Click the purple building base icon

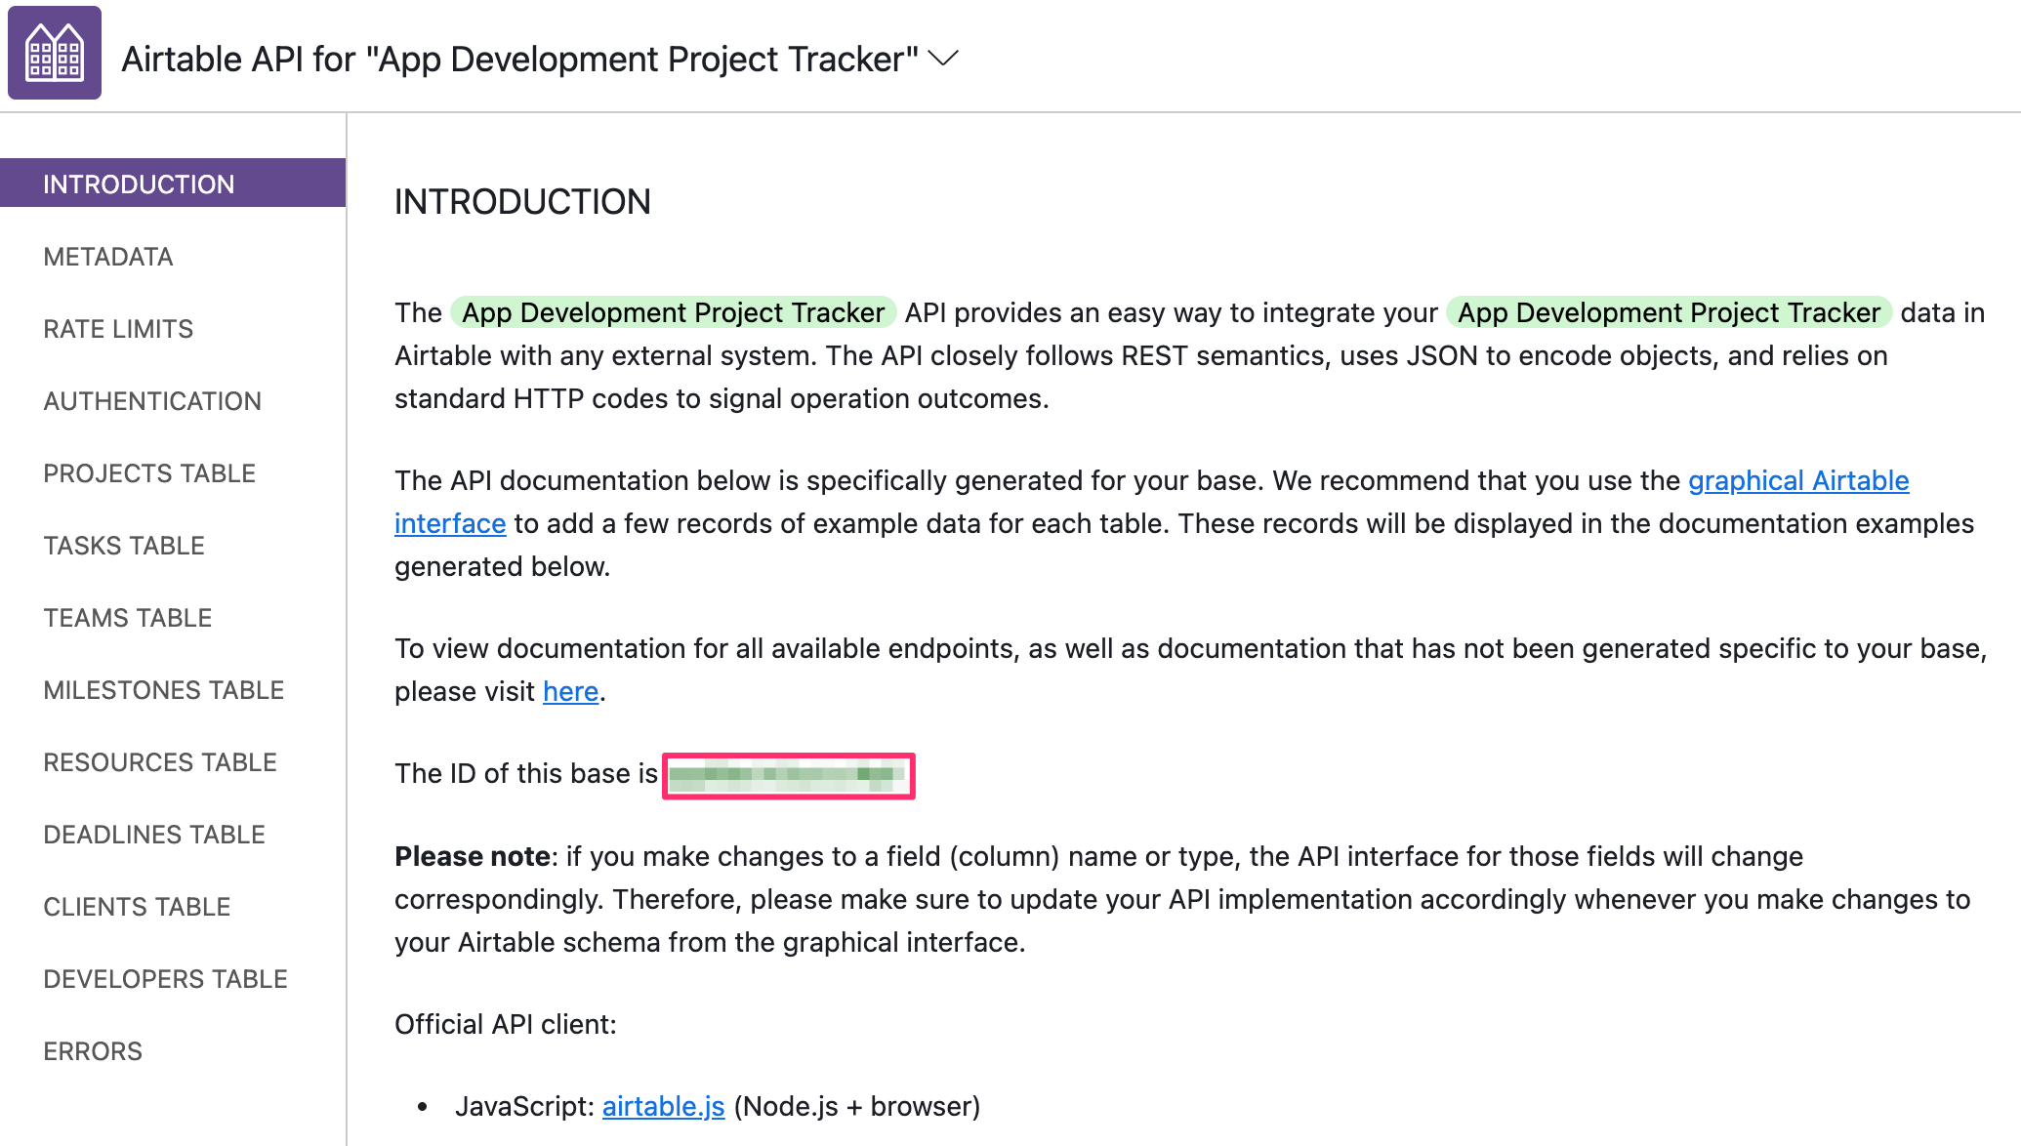click(55, 53)
